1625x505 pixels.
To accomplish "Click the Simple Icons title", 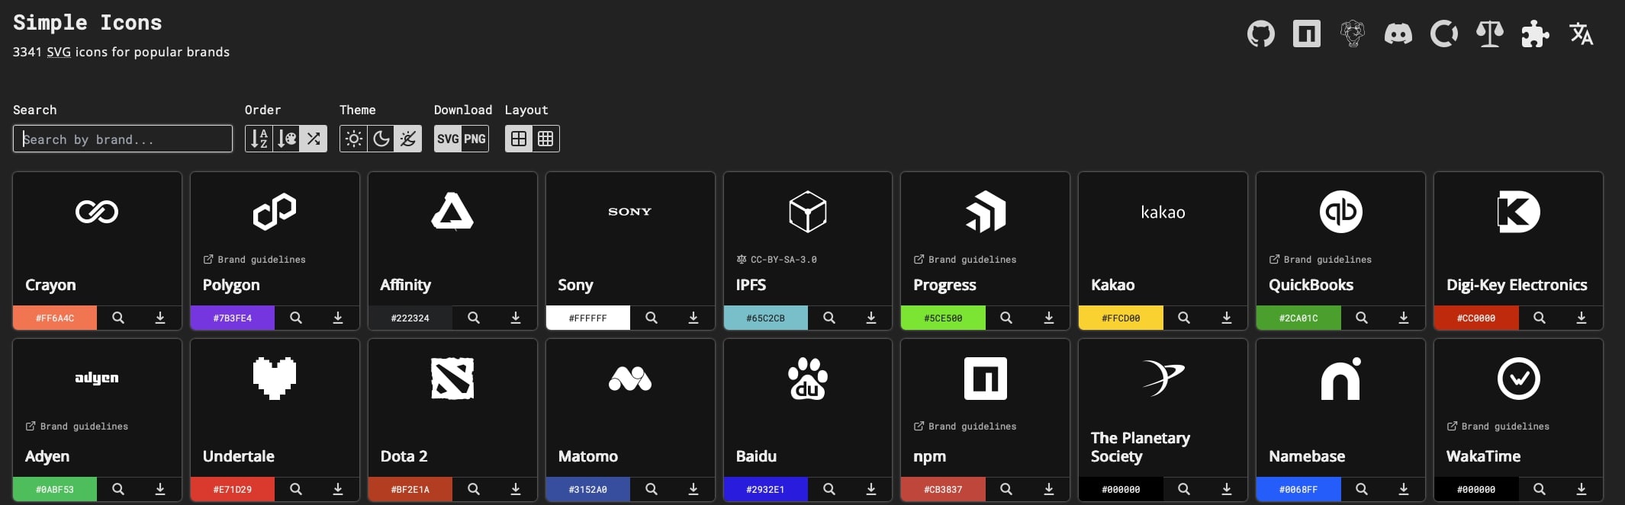I will 88,23.
